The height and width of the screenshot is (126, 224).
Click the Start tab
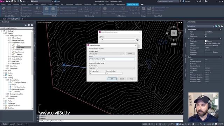tap(4, 19)
